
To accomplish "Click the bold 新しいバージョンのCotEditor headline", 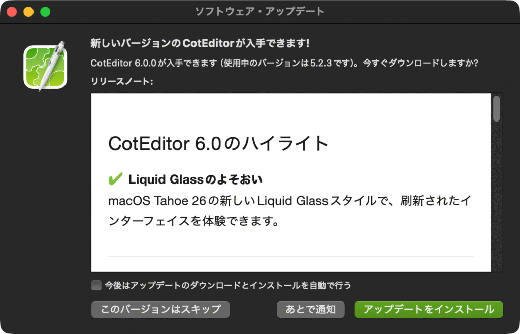I will point(200,43).
